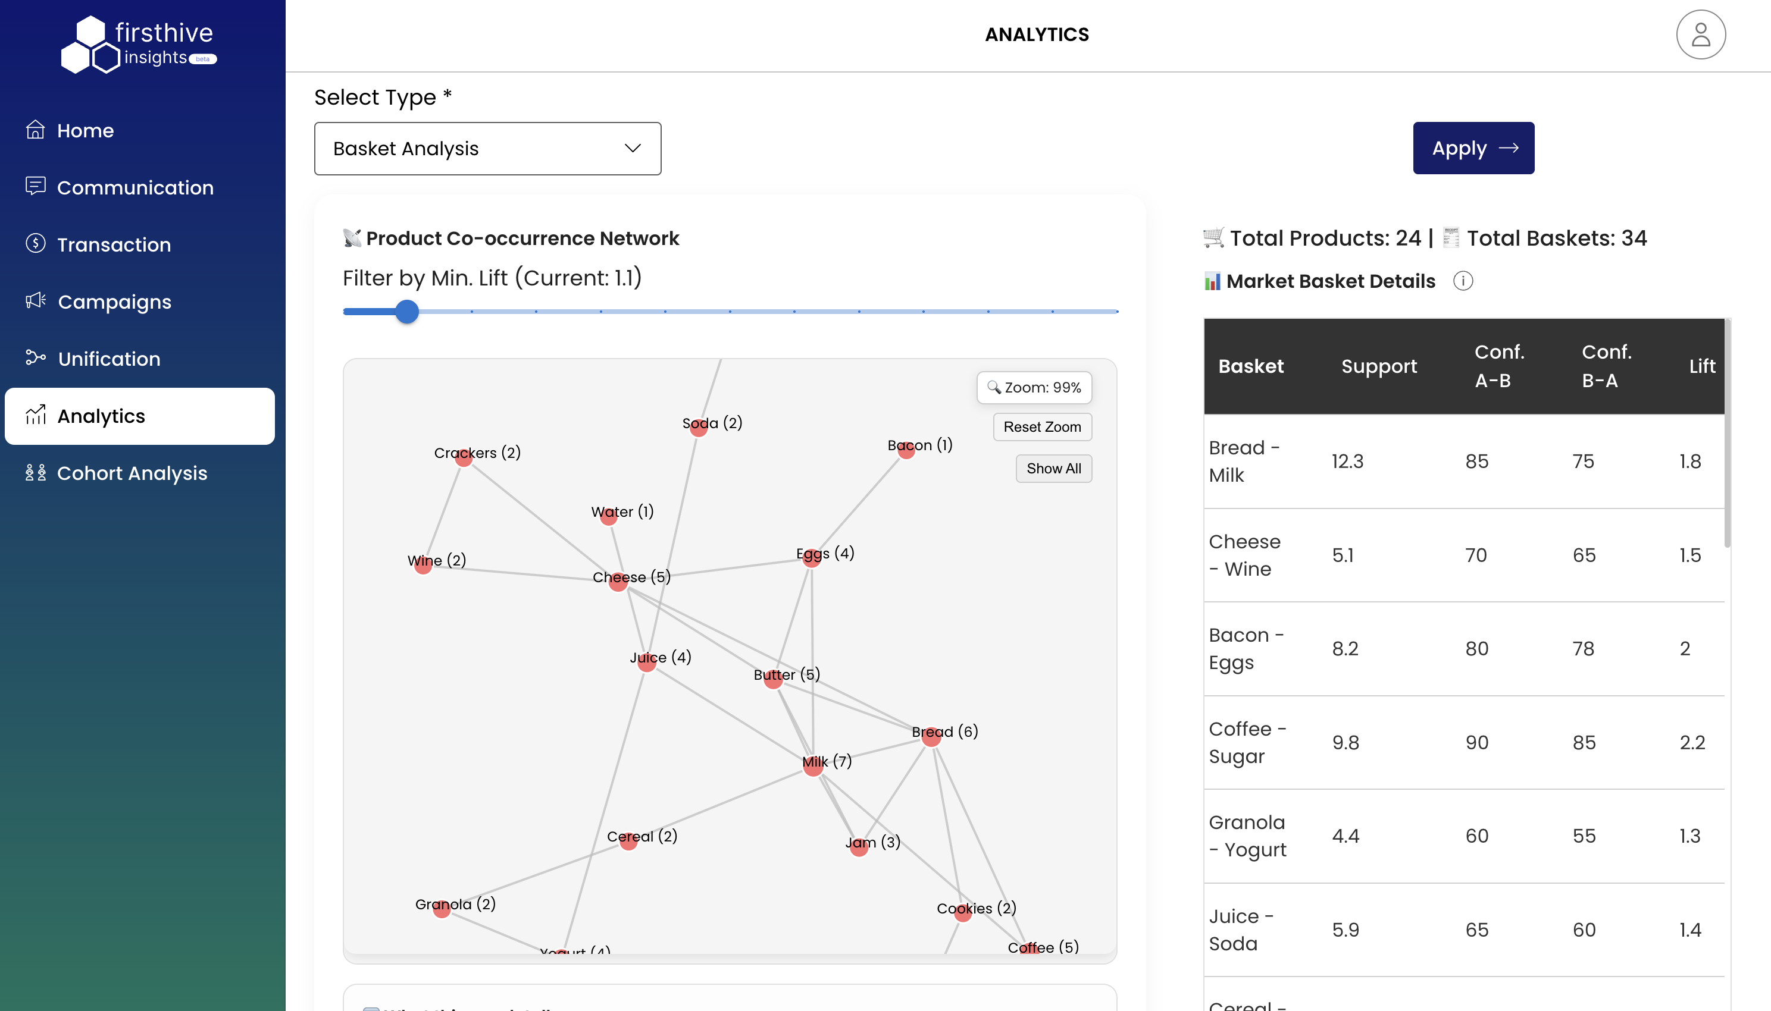The height and width of the screenshot is (1011, 1771).
Task: Click the Cohort Analysis people icon
Action: (x=36, y=473)
